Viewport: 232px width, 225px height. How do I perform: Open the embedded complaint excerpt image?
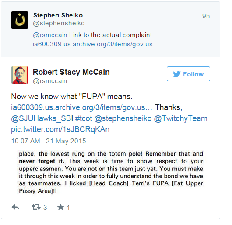click(x=111, y=172)
